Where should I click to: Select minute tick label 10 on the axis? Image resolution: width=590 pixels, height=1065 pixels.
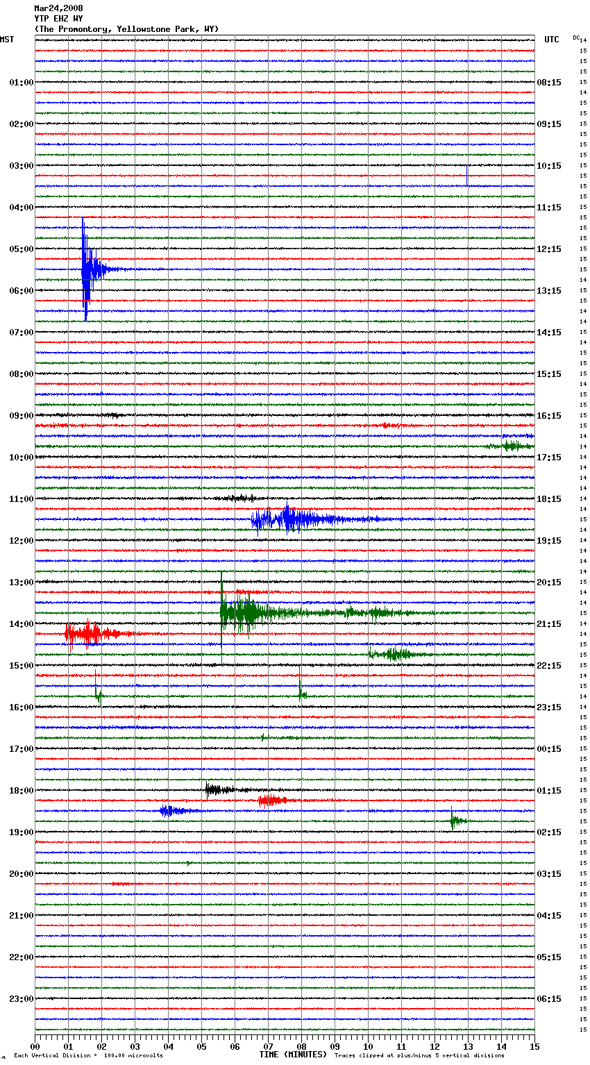[368, 1046]
